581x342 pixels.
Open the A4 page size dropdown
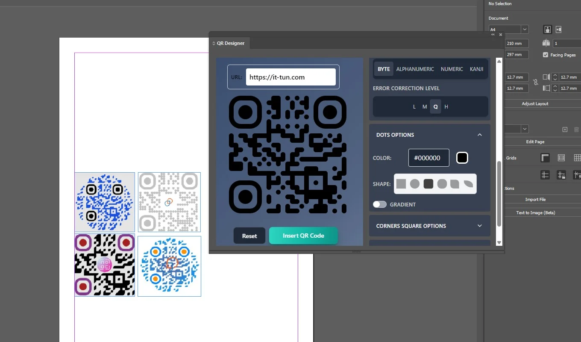525,29
